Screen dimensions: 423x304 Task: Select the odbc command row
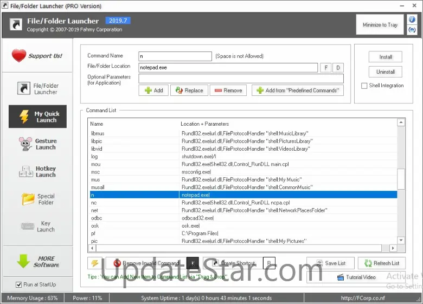pos(243,218)
